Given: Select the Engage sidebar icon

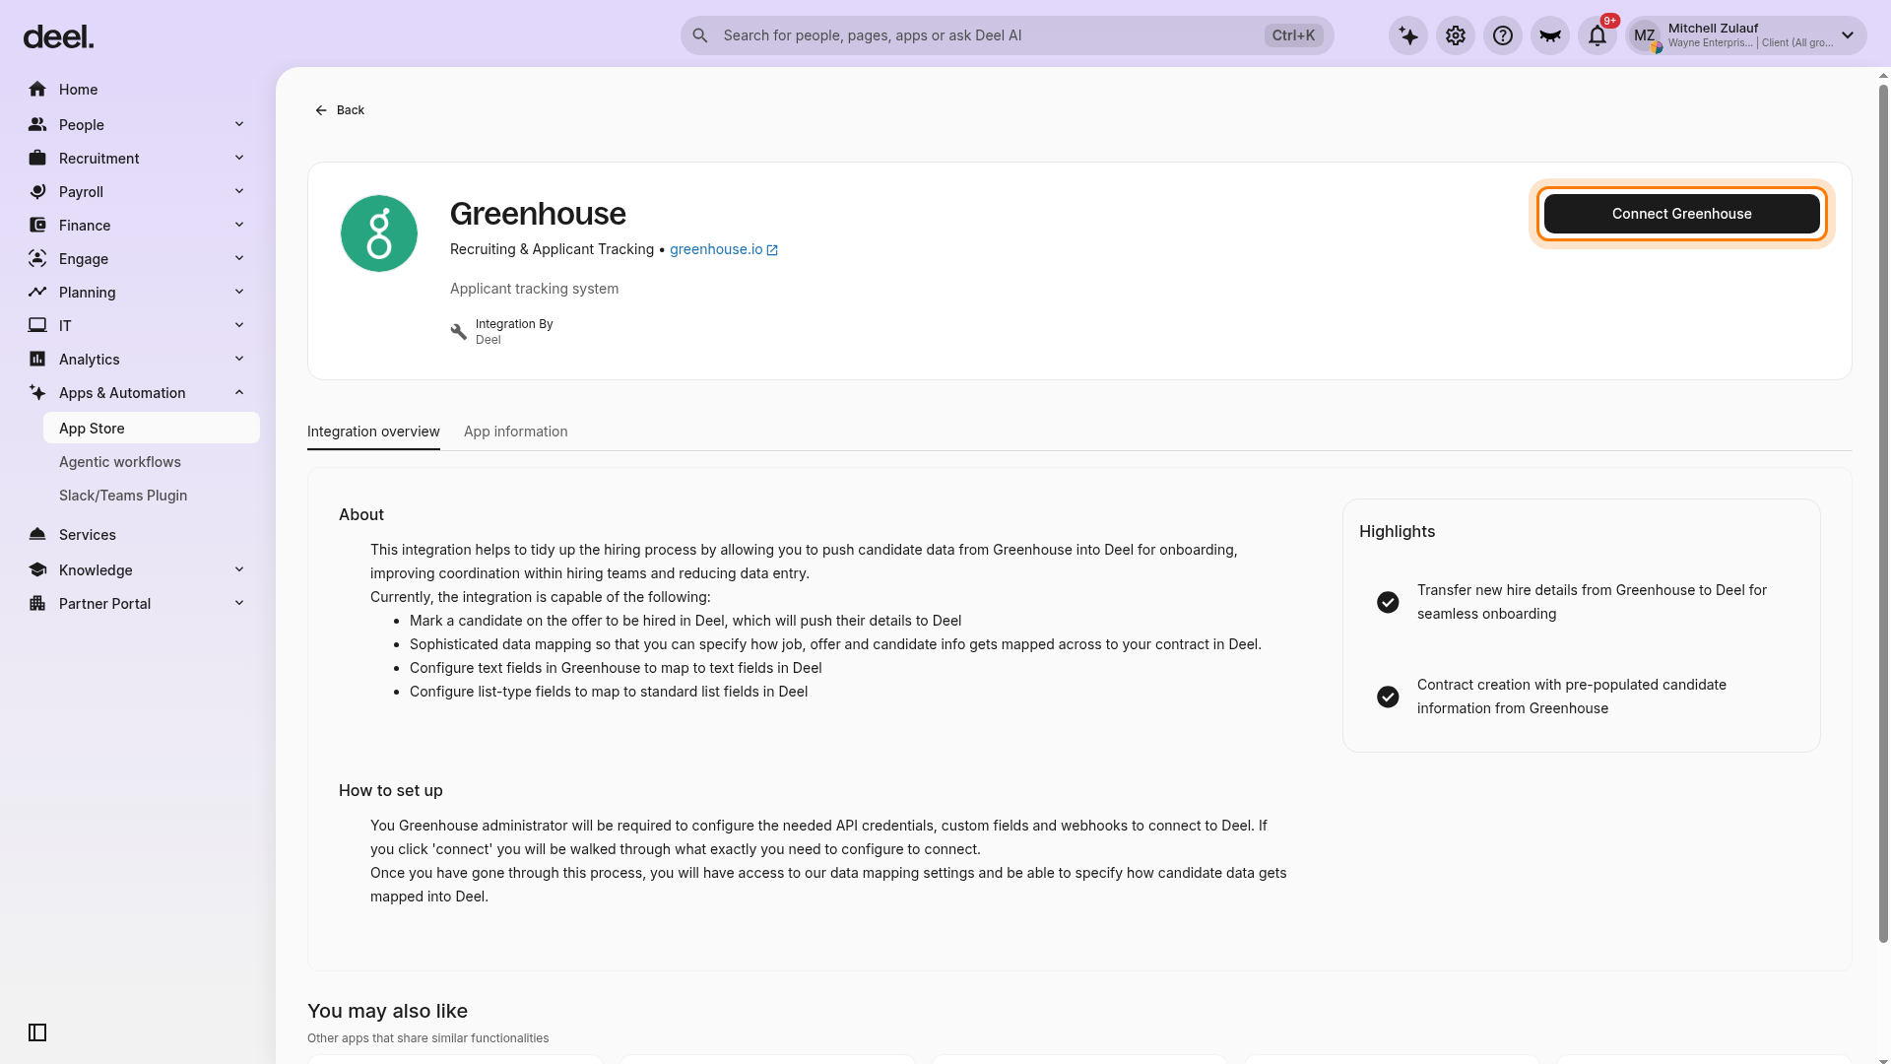Looking at the screenshot, I should click(37, 259).
